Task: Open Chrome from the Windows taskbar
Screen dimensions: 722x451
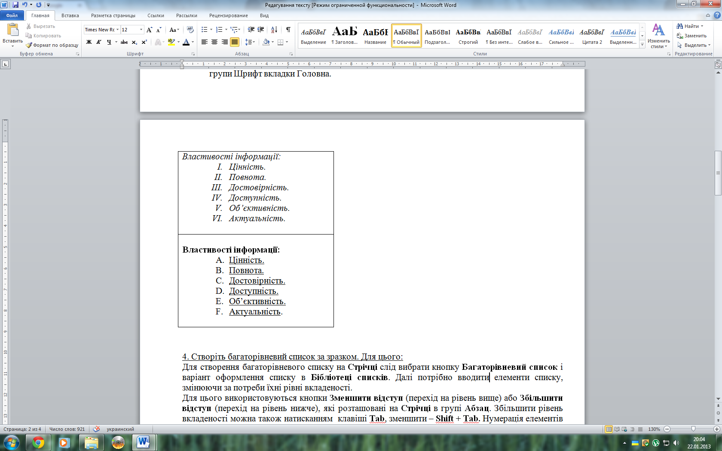Action: 38,442
